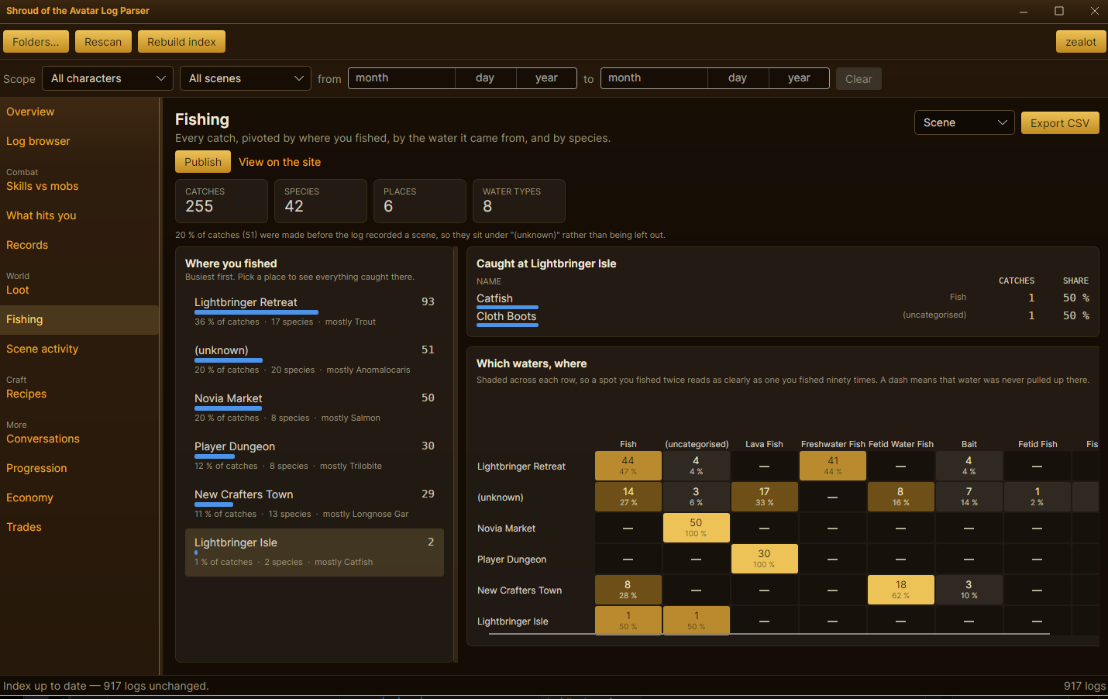Open the All characters dropdown
The height and width of the screenshot is (699, 1108).
108,78
